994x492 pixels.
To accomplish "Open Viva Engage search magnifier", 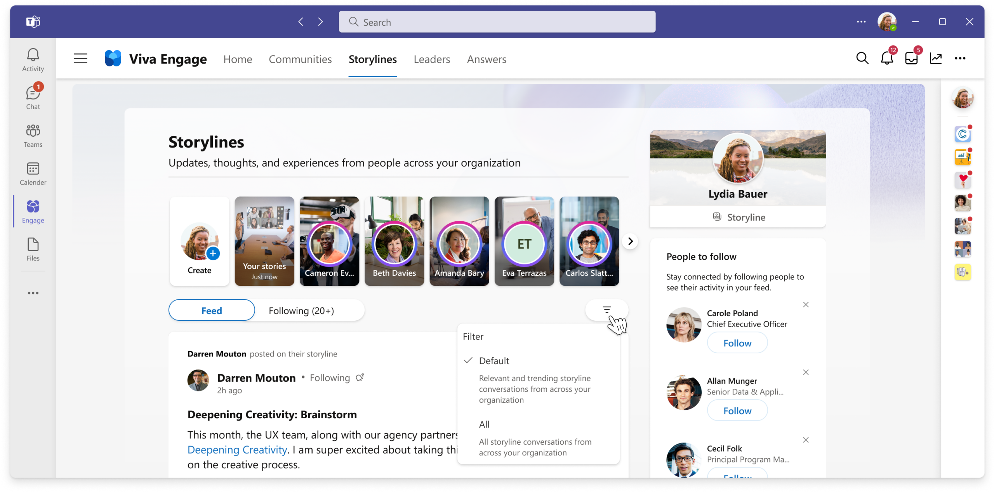I will 862,58.
